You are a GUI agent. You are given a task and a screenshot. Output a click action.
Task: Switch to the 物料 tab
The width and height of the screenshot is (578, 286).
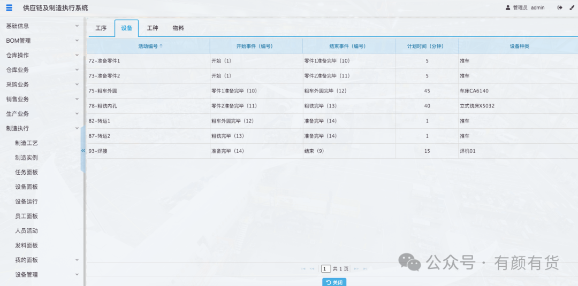tap(178, 28)
